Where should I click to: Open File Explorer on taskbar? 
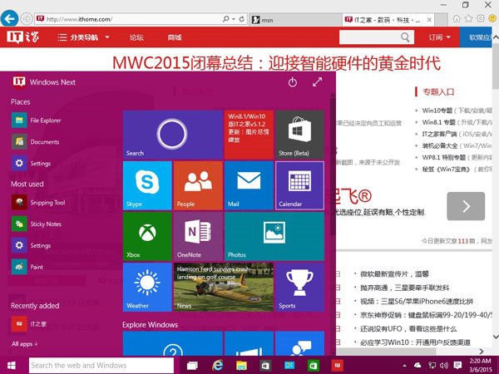click(241, 366)
